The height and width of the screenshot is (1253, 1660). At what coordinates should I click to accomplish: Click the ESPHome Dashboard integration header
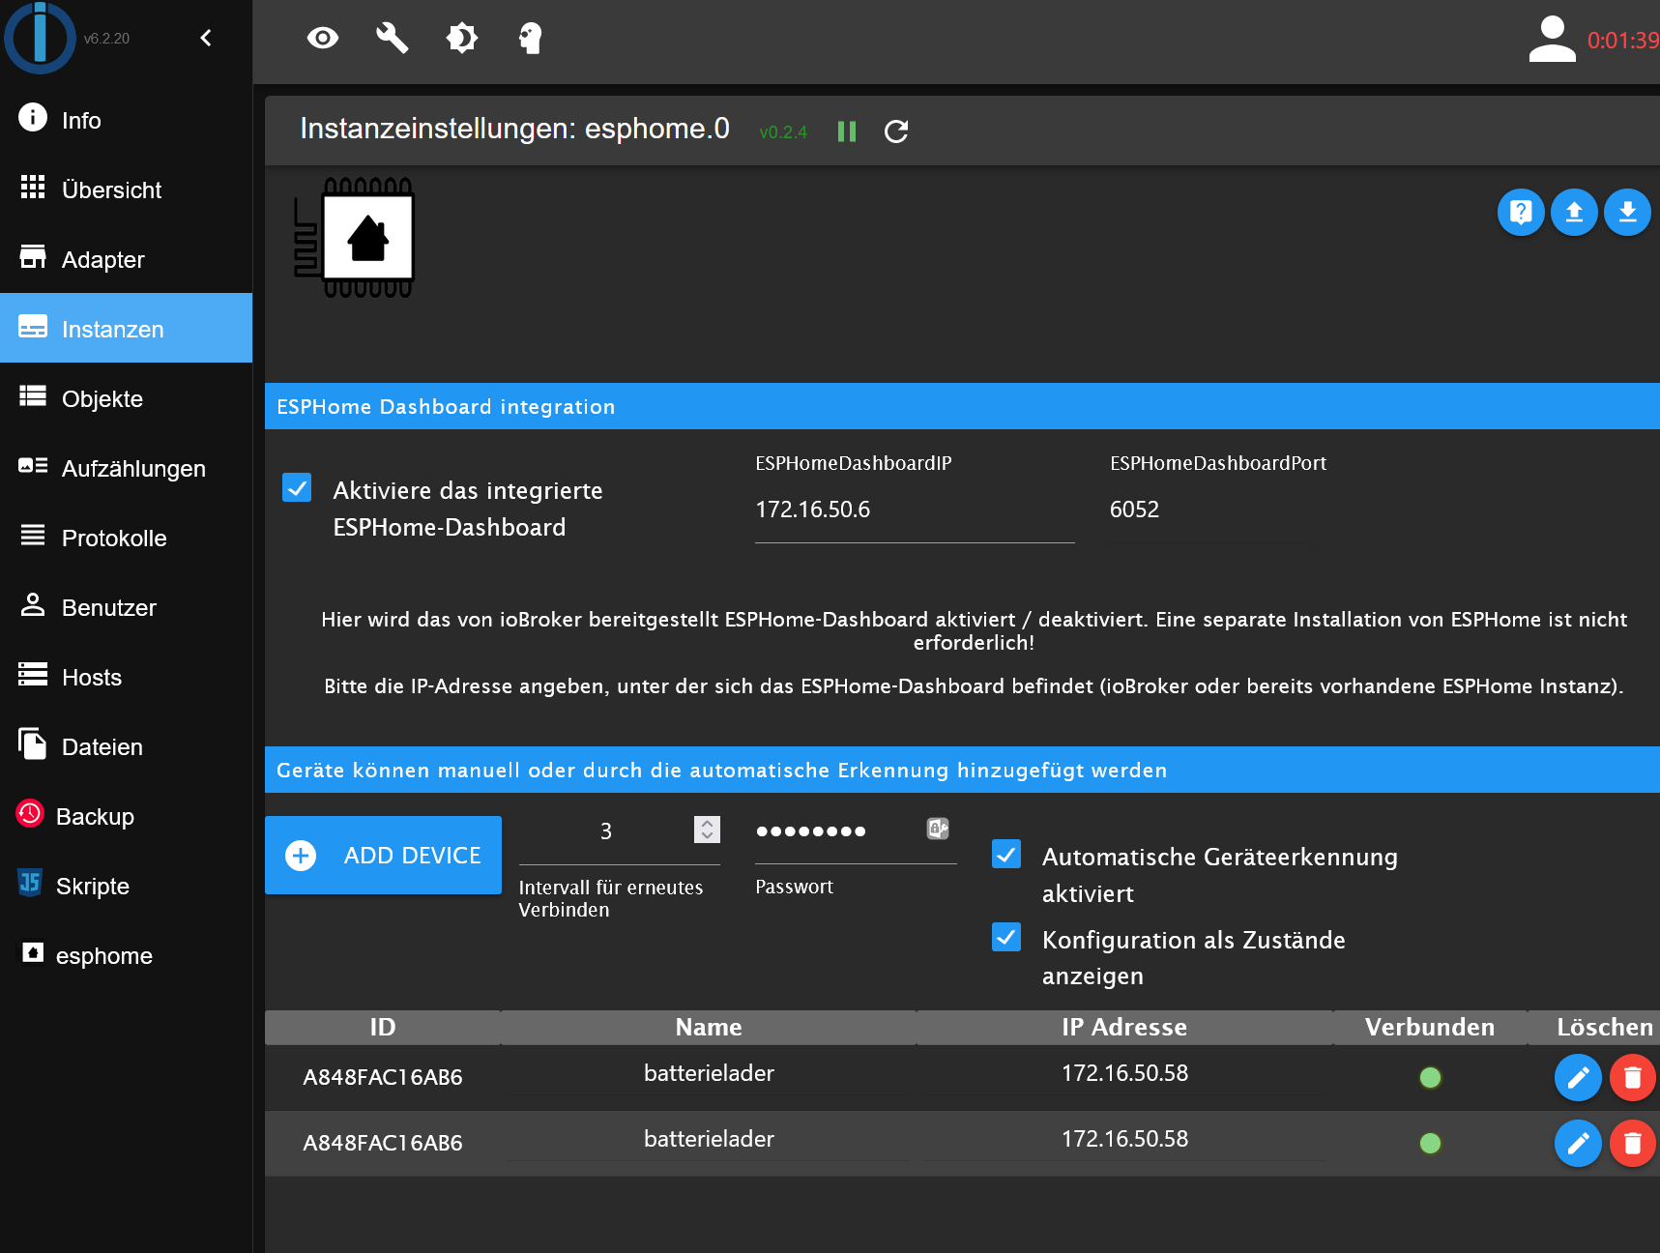click(962, 406)
